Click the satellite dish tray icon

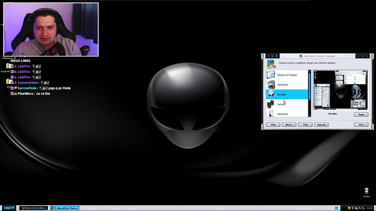(360, 208)
